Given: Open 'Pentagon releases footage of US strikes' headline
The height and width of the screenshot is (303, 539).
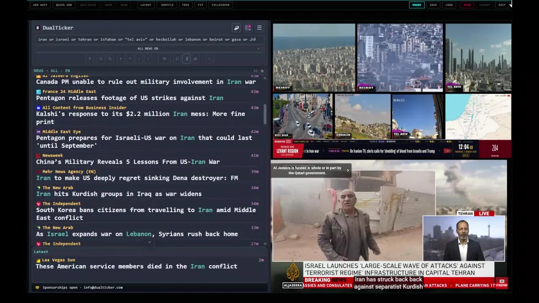Looking at the screenshot, I should 130,98.
